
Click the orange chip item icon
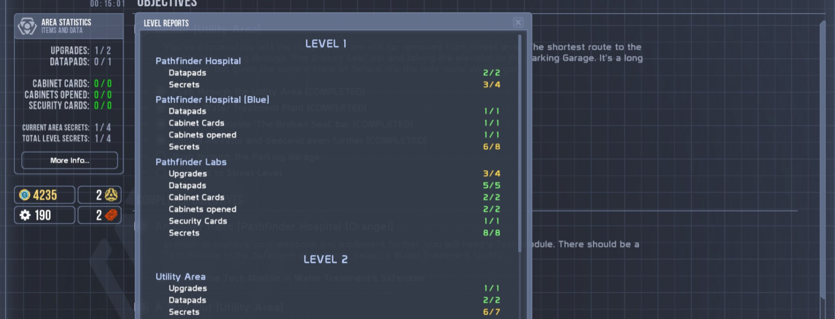coord(111,215)
